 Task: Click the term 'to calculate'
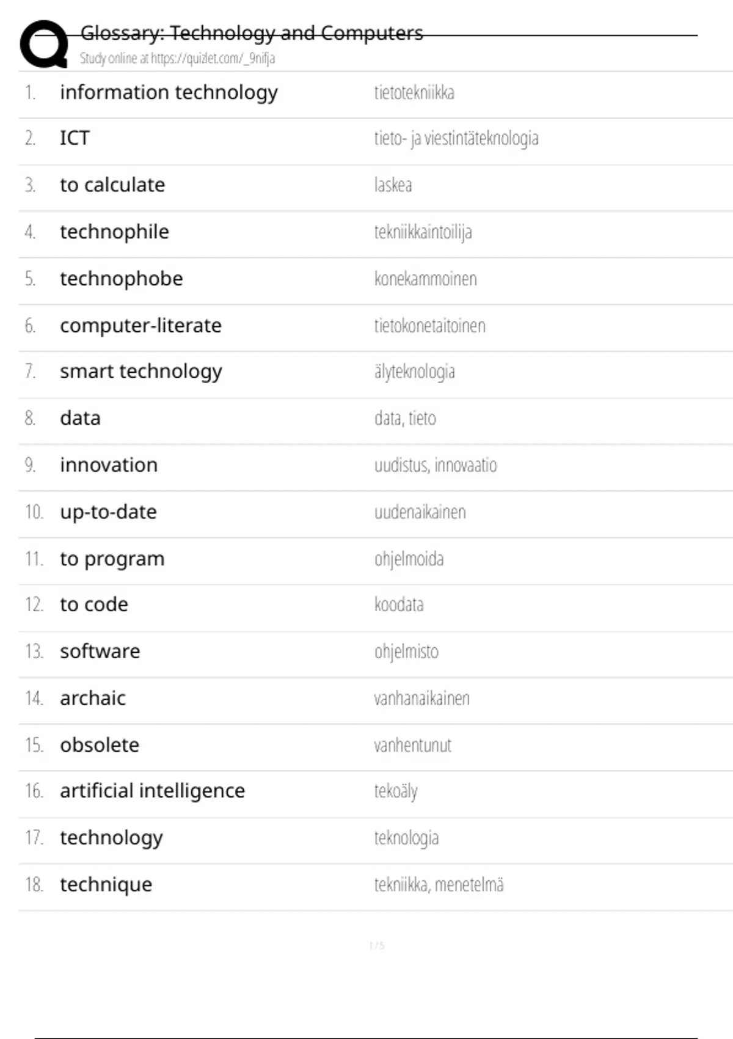(x=112, y=185)
